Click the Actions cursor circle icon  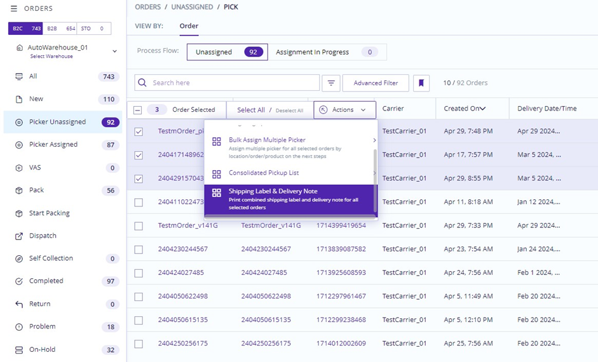[x=323, y=110]
